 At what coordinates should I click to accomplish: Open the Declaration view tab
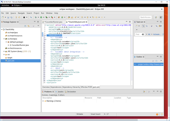pyautogui.click(x=70, y=92)
